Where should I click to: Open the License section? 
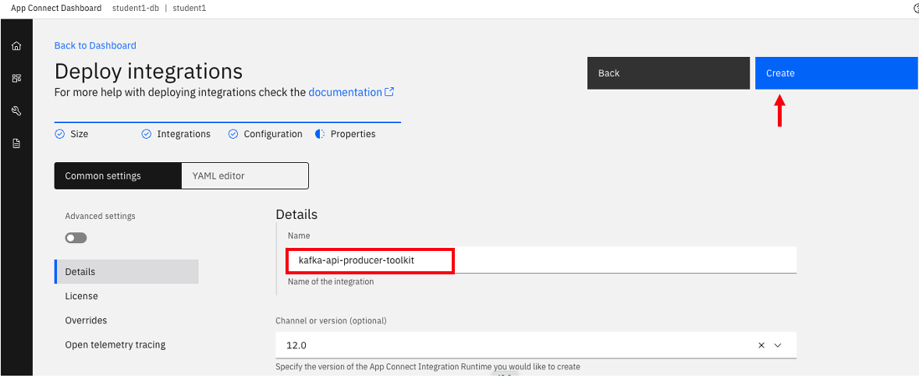[81, 296]
